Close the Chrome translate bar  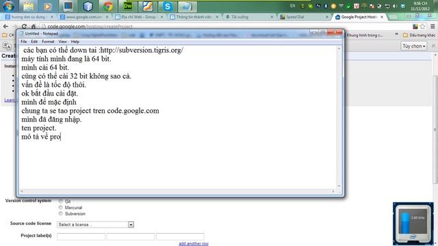pyautogui.click(x=433, y=46)
